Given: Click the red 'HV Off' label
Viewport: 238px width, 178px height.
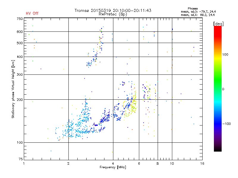Looking at the screenshot, I should click(x=32, y=13).
